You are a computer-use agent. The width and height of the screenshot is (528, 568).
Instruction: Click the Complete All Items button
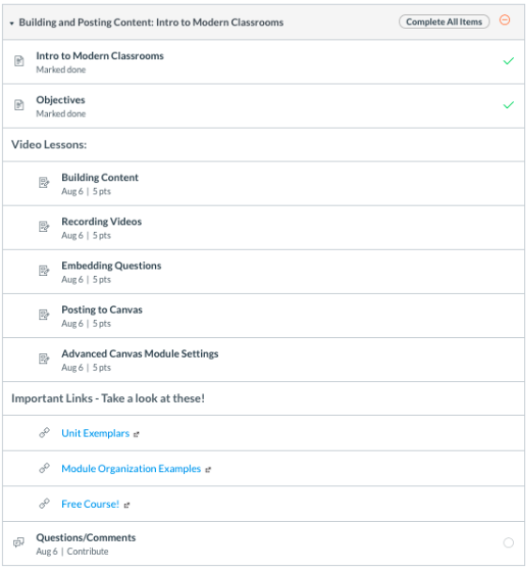(x=444, y=22)
